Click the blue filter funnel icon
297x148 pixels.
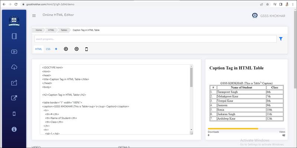click(281, 39)
